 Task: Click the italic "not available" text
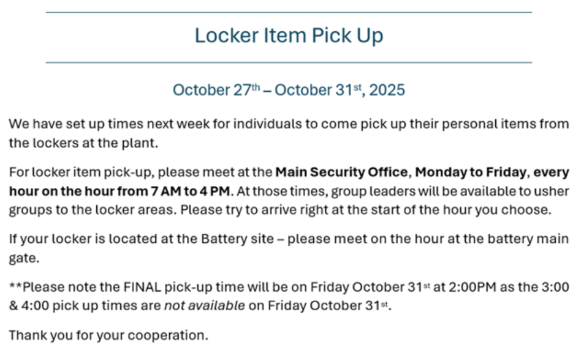(203, 306)
